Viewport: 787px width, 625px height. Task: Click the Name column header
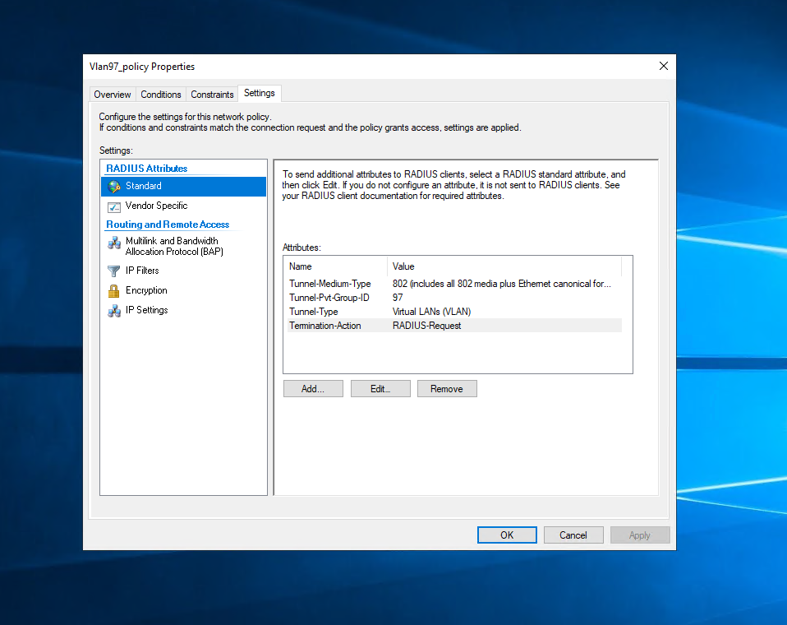click(x=336, y=266)
